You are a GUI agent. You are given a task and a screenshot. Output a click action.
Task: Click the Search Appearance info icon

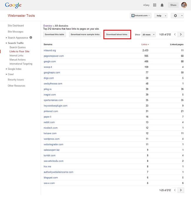pos(31,37)
